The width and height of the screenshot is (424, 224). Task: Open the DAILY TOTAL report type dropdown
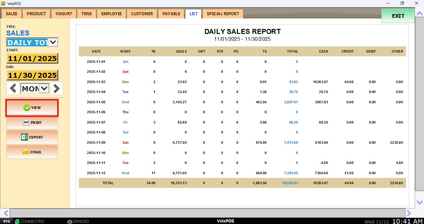[53, 42]
